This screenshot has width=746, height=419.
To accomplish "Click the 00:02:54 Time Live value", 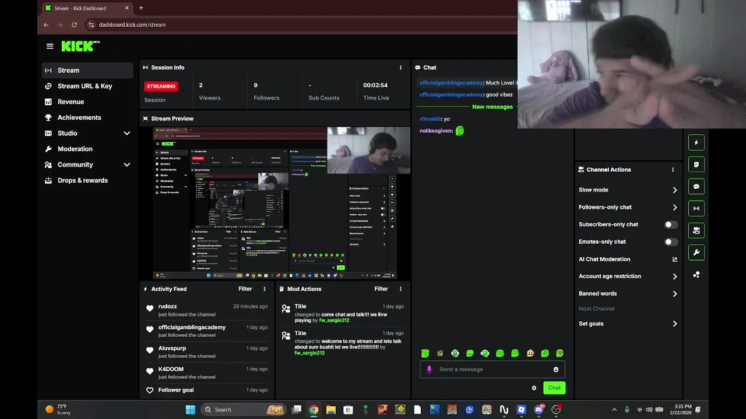I will tap(375, 85).
